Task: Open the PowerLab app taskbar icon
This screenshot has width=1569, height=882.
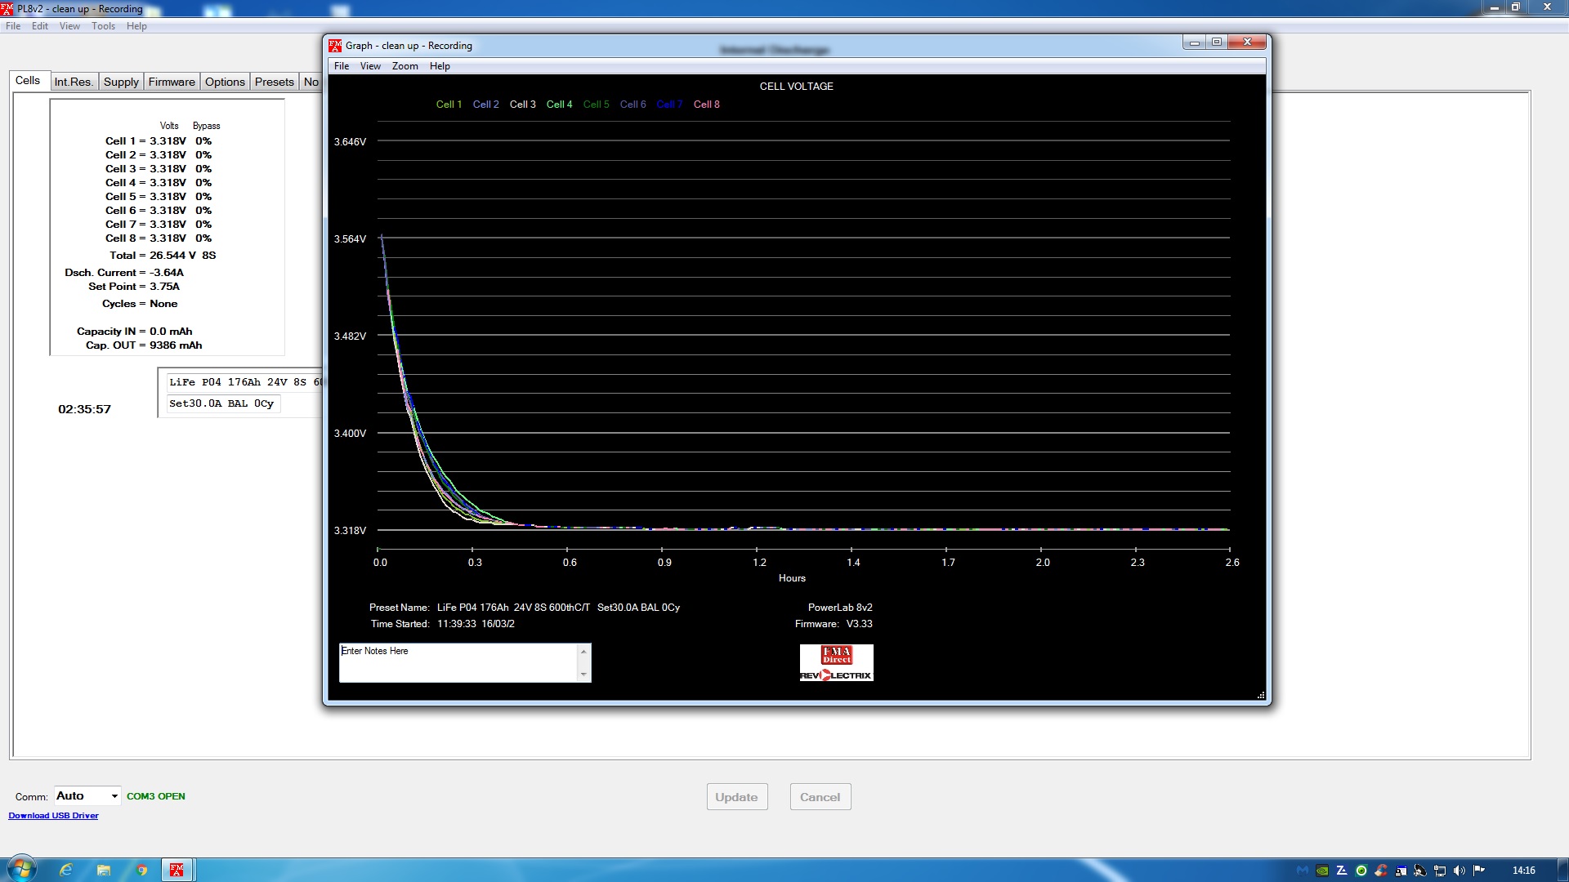Action: pos(177,870)
